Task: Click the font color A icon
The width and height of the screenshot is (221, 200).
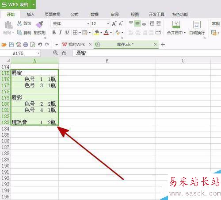Action: click(x=106, y=32)
